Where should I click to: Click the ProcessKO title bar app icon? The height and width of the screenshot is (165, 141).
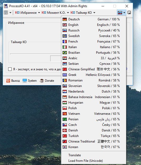[x=6, y=6]
